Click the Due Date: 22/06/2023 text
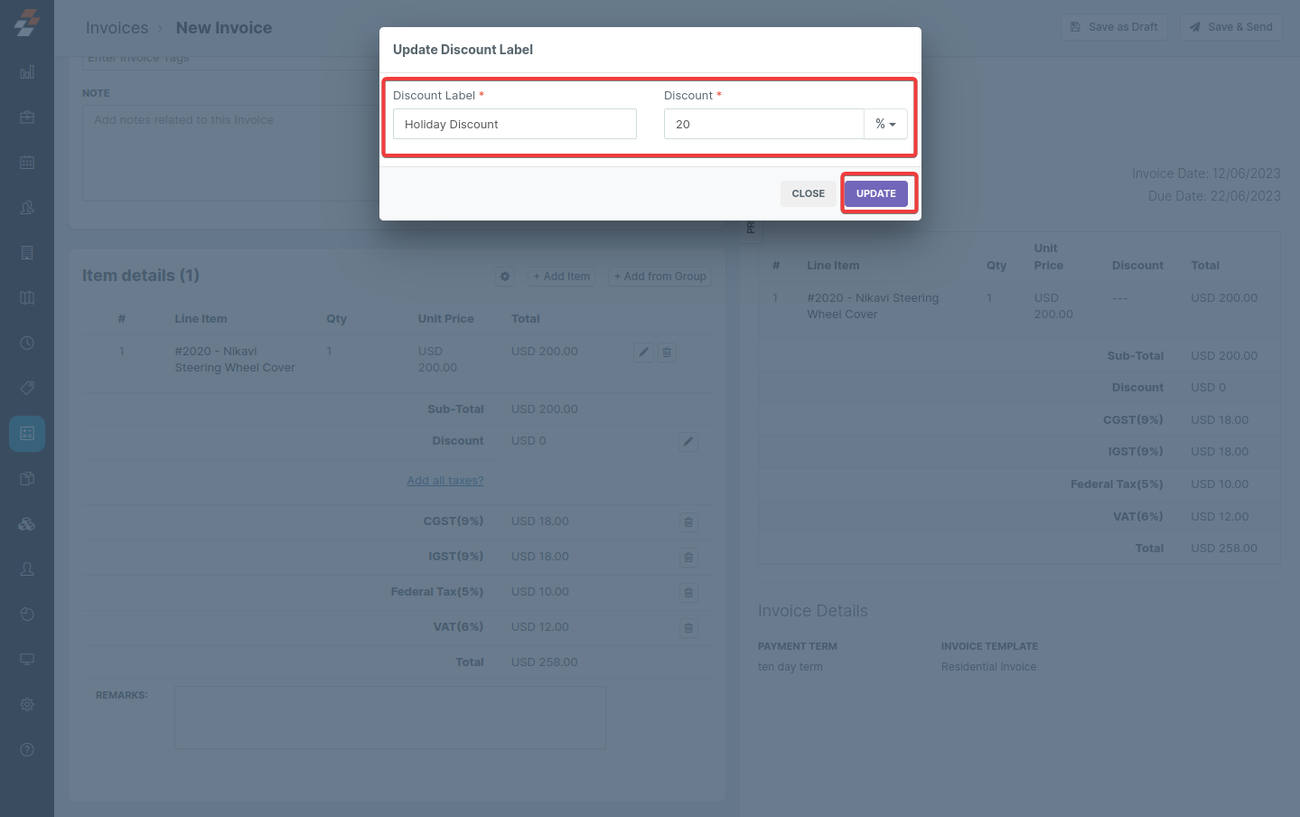Image resolution: width=1300 pixels, height=817 pixels. click(1214, 196)
